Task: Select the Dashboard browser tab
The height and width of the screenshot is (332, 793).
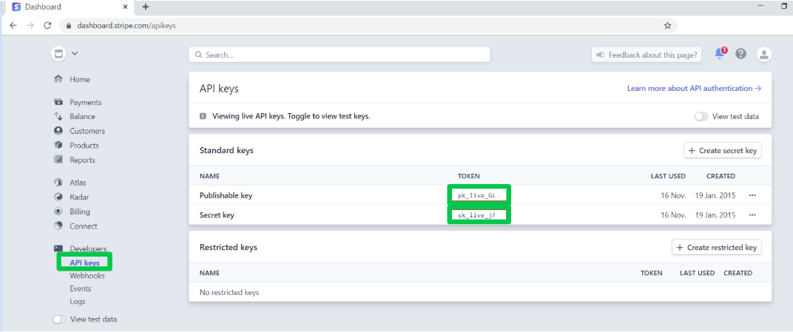Action: [x=70, y=7]
